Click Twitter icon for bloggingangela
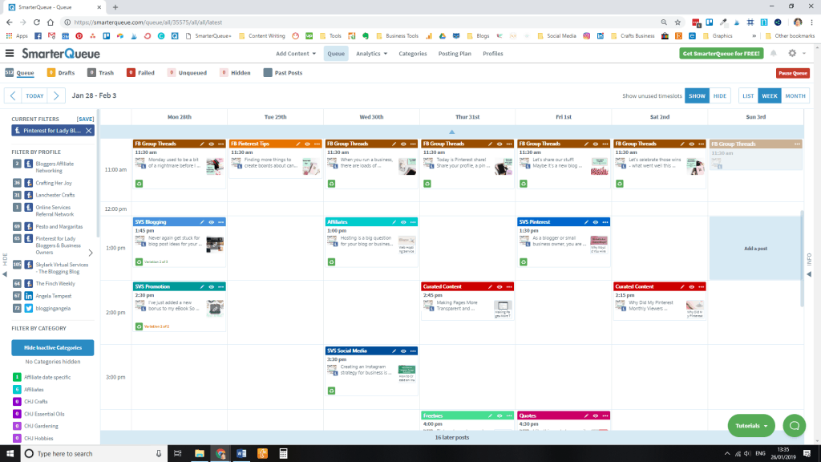The image size is (821, 462). pos(29,309)
